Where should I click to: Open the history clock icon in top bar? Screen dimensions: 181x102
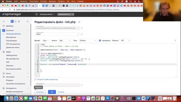point(36,14)
